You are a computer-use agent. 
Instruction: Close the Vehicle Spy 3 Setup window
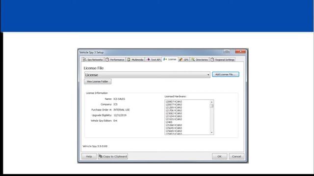pos(240,52)
